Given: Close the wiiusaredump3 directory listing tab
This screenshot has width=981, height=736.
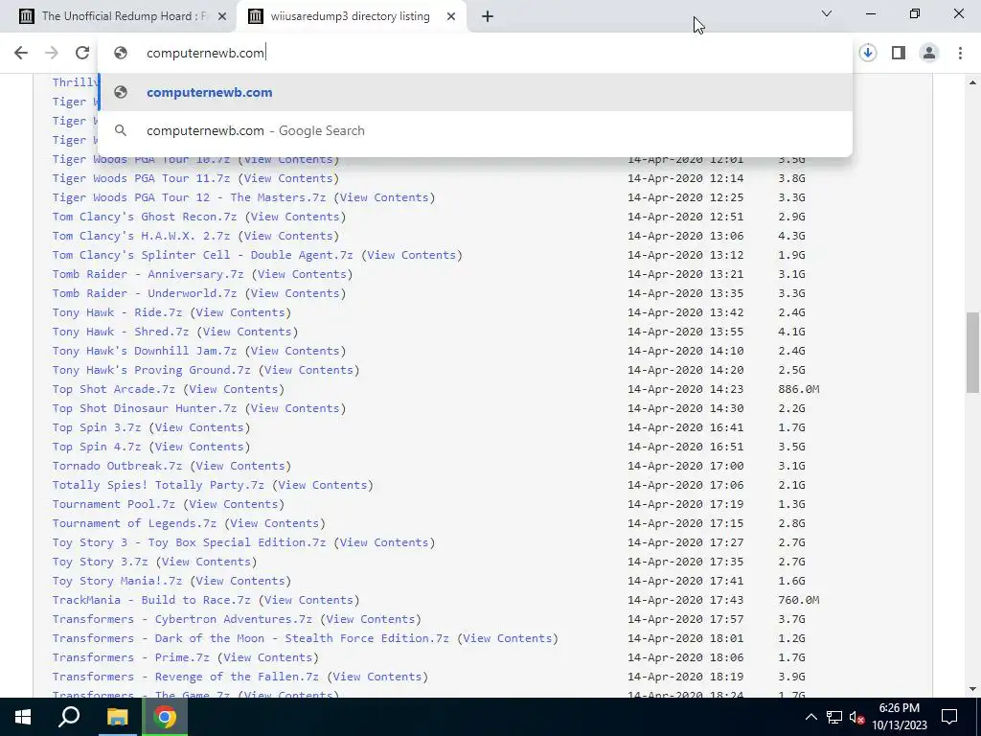Looking at the screenshot, I should (451, 16).
